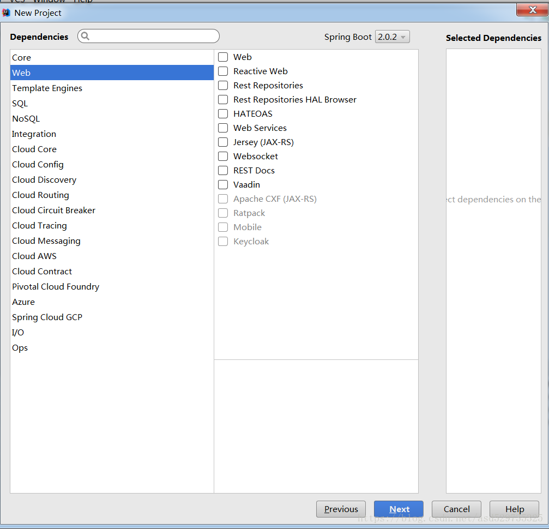Image resolution: width=549 pixels, height=529 pixels.
Task: Open the Spring Boot version dropdown
Action: coord(392,37)
